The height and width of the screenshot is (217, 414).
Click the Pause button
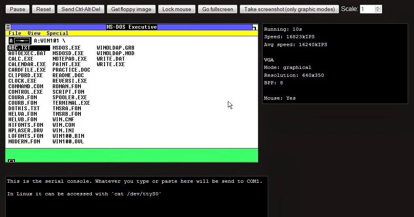click(17, 9)
